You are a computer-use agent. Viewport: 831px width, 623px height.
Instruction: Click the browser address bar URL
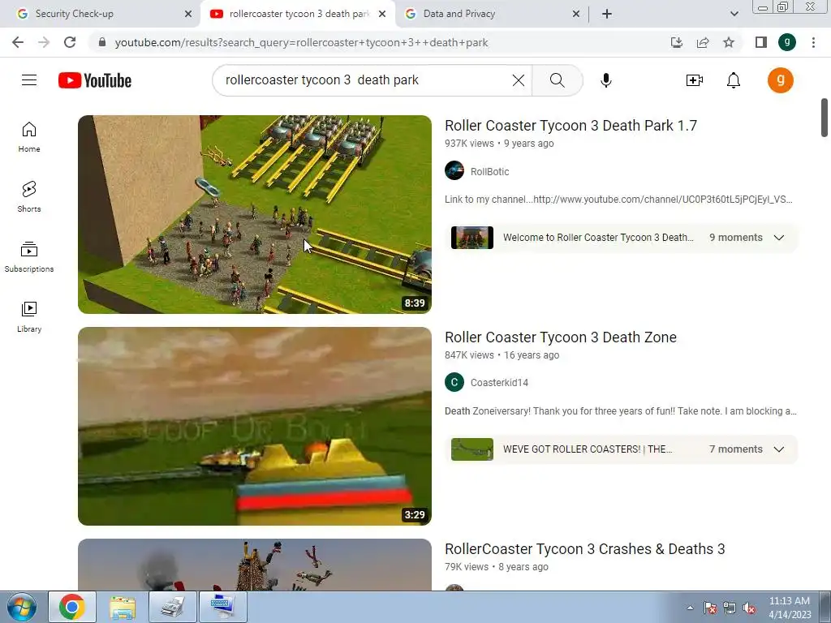301,42
